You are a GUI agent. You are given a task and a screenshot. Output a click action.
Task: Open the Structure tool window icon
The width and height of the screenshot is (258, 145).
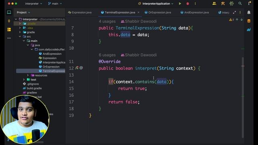[x=9, y=29]
